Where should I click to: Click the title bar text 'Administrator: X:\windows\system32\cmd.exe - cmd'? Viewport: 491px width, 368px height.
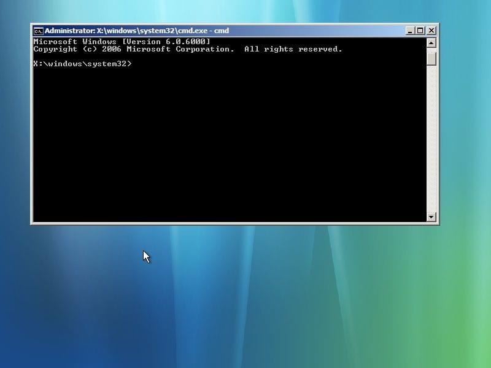[x=136, y=31]
